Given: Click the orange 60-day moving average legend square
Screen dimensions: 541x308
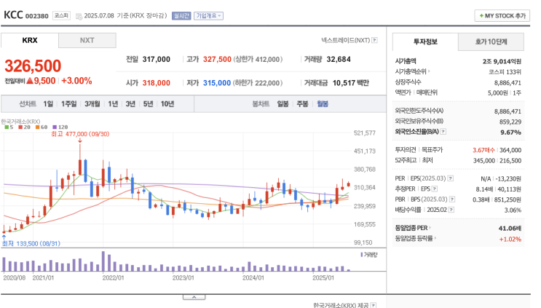Looking at the screenshot, I should [38, 127].
